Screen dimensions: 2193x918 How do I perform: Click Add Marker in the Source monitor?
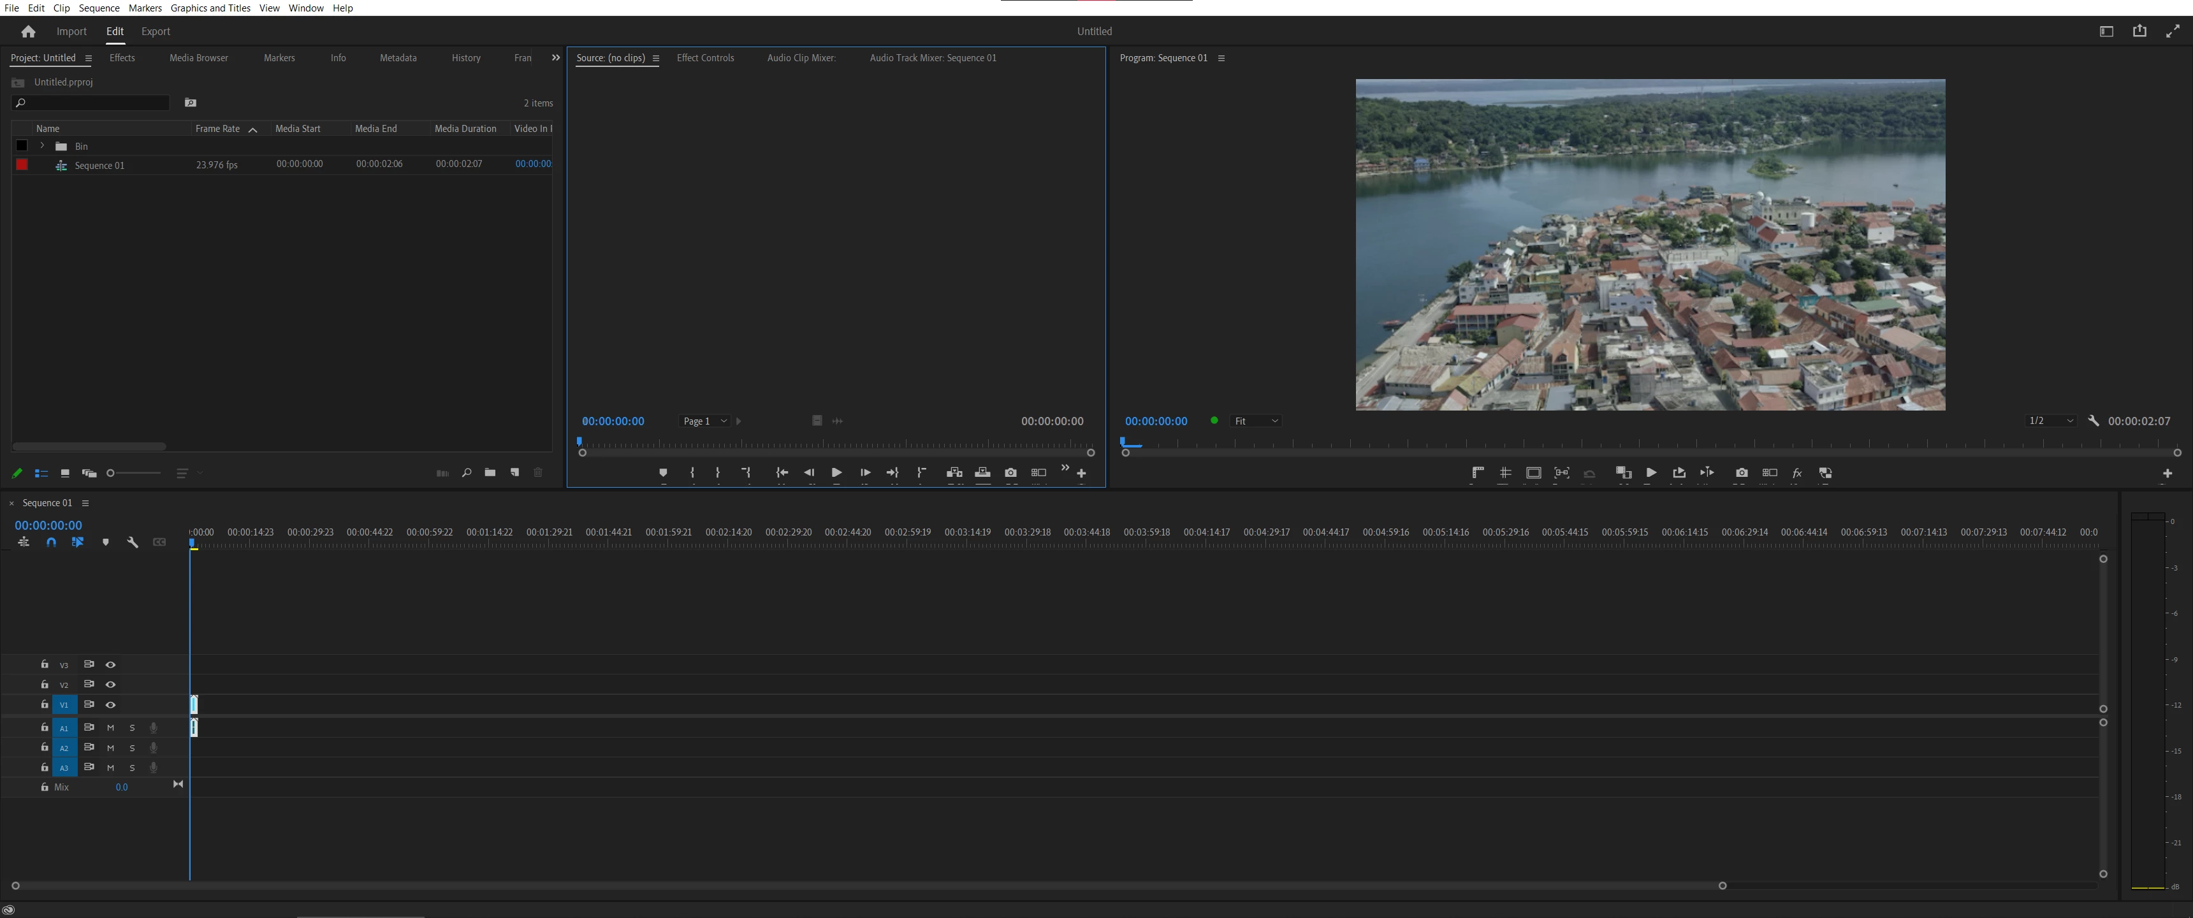(x=663, y=472)
